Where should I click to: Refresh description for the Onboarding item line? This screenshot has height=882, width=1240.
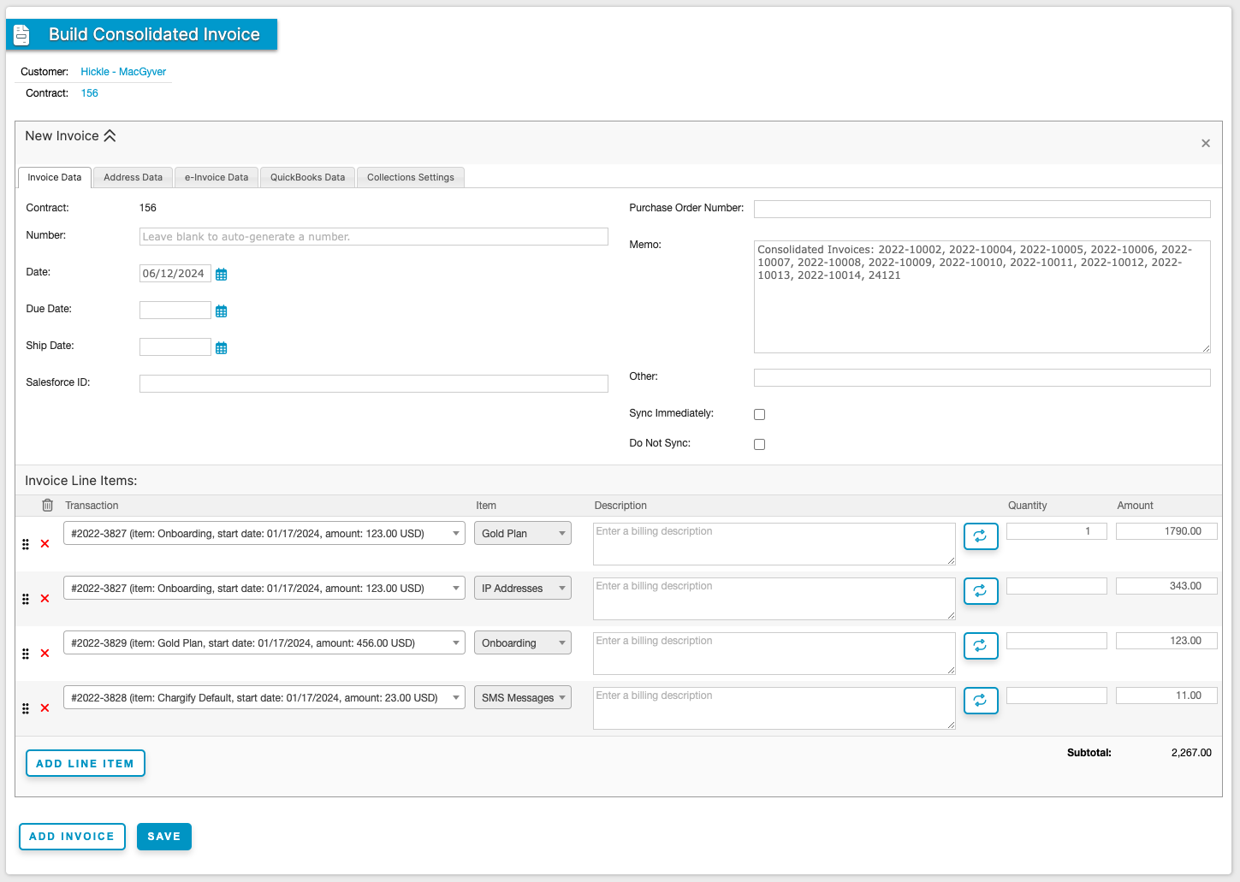pyautogui.click(x=981, y=646)
